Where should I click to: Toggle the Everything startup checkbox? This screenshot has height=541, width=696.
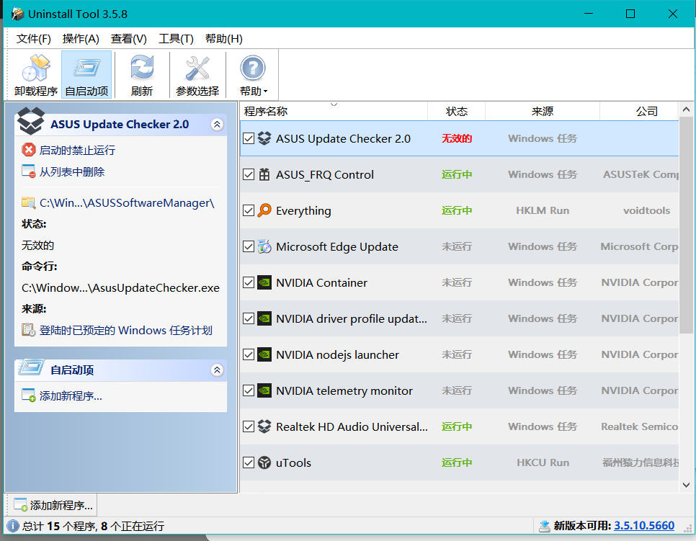(x=249, y=210)
